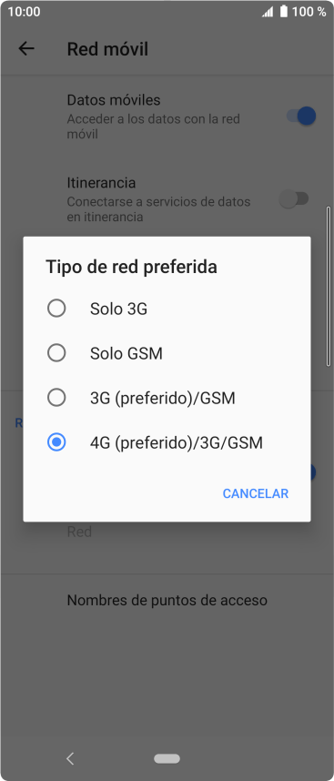Screen dimensions: 334x781
Task: Tap the Tipo de red preferida dialog title
Action: (x=131, y=267)
